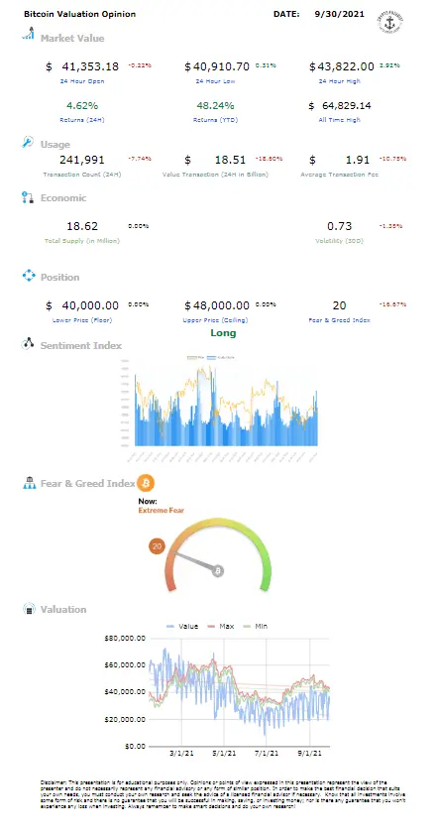437x834 pixels.
Task: Click the Sentiment Index heading
Action: (x=81, y=346)
